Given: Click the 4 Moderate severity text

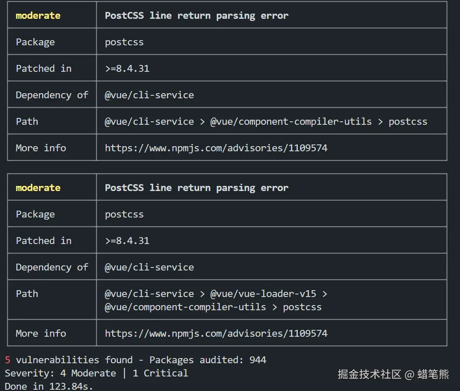Looking at the screenshot, I should [x=88, y=373].
